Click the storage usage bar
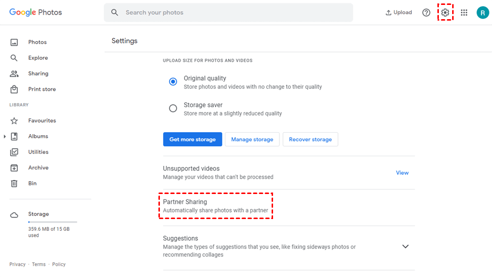The width and height of the screenshot is (492, 277). pyautogui.click(x=52, y=222)
